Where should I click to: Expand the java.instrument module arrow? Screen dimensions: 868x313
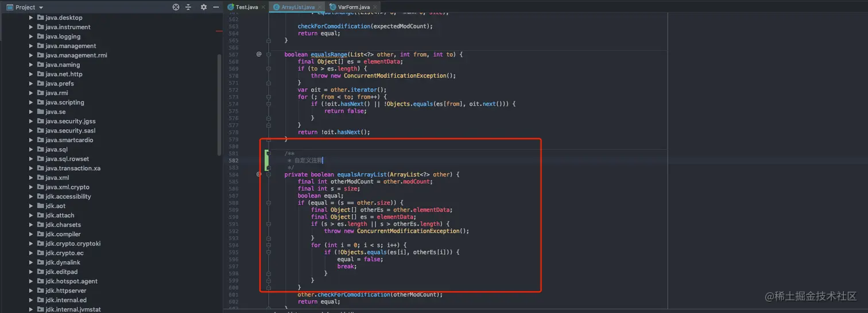(31, 27)
